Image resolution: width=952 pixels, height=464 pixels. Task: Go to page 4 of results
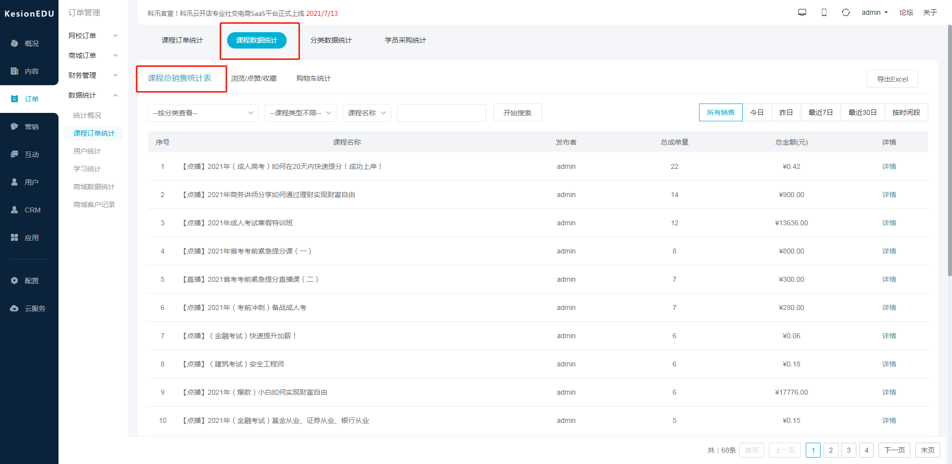click(867, 450)
